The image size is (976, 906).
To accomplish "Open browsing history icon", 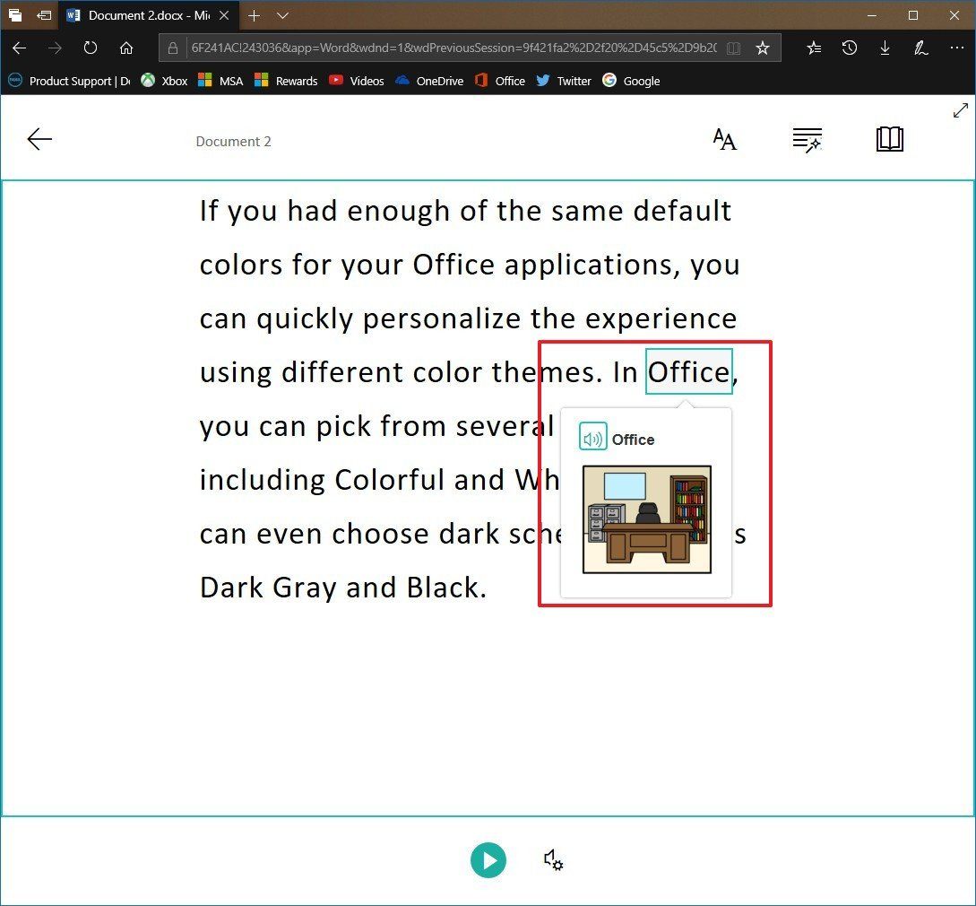I will [x=850, y=48].
